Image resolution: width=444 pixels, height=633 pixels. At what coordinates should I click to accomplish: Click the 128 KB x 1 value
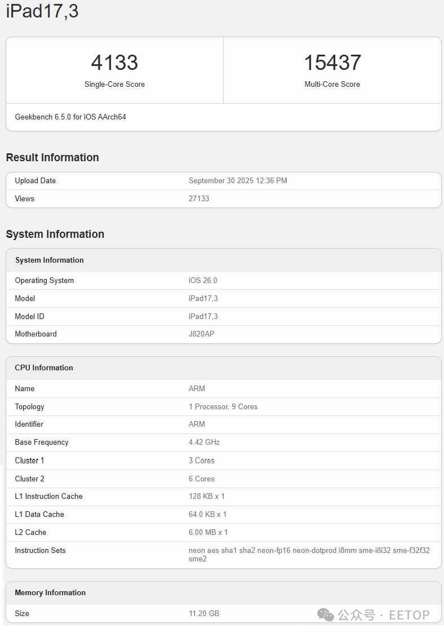click(206, 496)
